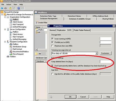
Task: Click the Up one level toolbar icon
Action: click(x=10, y=8)
